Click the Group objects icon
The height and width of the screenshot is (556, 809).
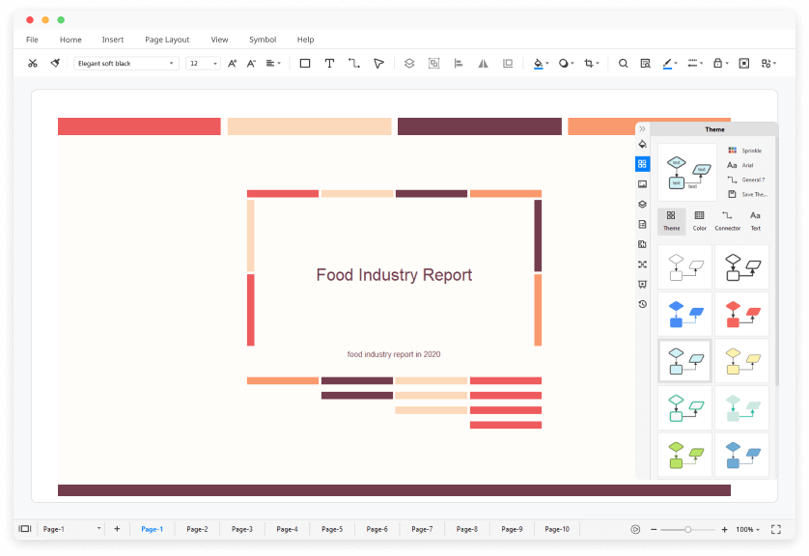coord(433,64)
